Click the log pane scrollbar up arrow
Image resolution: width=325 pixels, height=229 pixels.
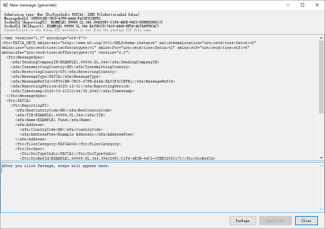click(x=321, y=165)
